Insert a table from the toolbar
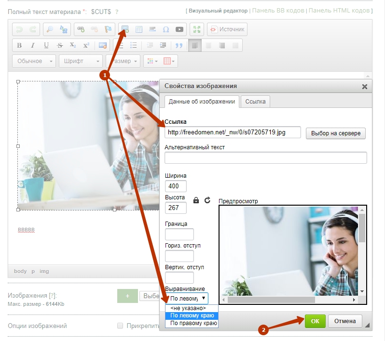Image resolution: width=385 pixels, height=341 pixels. coord(139,29)
